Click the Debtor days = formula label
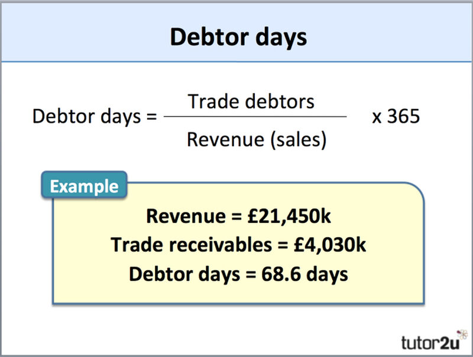 click(95, 116)
